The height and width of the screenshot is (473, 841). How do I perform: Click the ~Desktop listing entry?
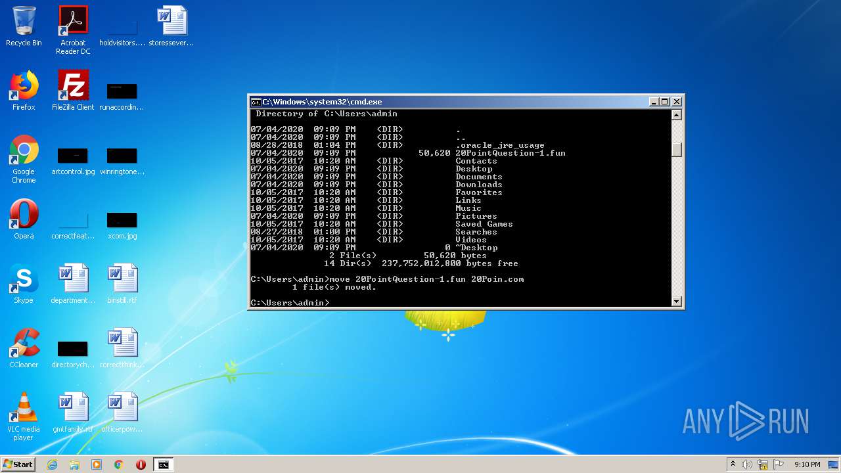coord(476,248)
